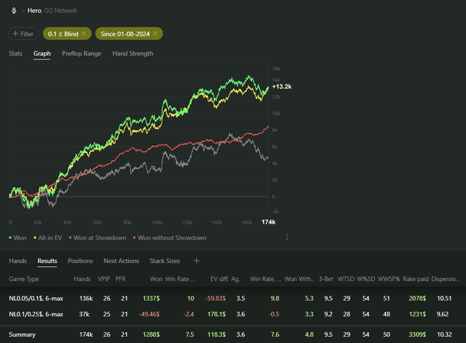This screenshot has height=343, width=466.
Task: Click the GG Network label
Action: tap(61, 11)
